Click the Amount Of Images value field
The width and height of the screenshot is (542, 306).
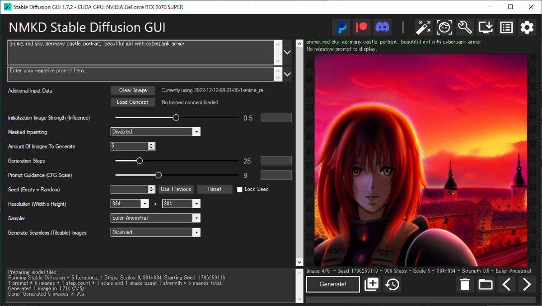129,146
